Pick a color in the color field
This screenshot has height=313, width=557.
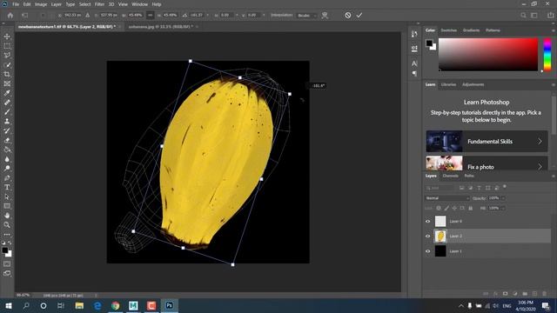coord(488,54)
